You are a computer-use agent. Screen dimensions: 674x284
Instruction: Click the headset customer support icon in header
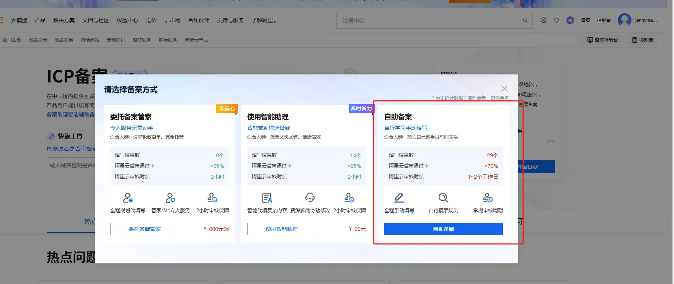(556, 20)
